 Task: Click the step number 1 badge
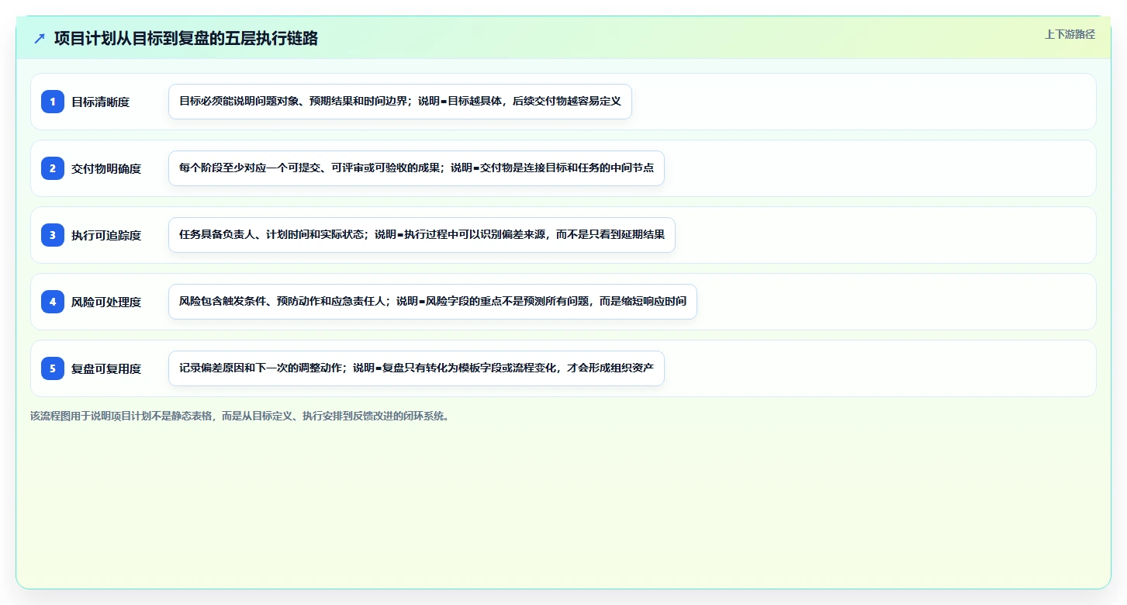[x=53, y=102]
